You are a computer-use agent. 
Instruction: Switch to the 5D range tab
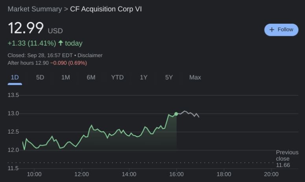(x=40, y=77)
